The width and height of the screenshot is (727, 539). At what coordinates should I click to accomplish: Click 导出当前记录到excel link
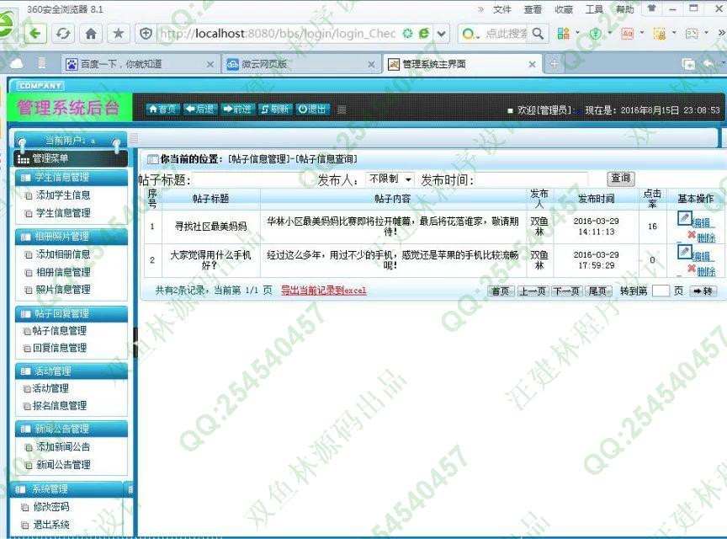click(x=324, y=291)
